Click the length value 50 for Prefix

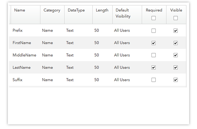click(97, 30)
